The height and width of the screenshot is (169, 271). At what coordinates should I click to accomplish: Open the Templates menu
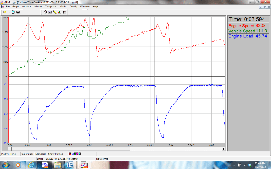[51, 7]
